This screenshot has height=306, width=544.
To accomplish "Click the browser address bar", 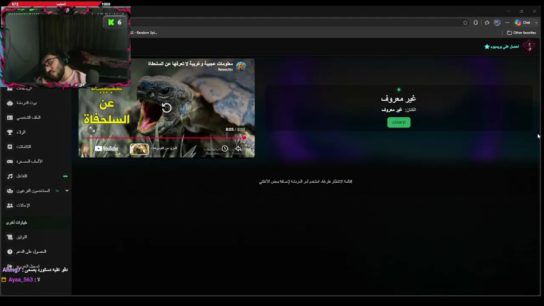I will (295, 23).
